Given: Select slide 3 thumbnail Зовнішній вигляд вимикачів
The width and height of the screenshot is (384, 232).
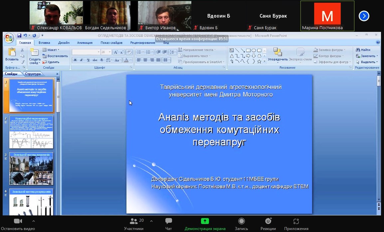Looking at the screenshot, I should pyautogui.click(x=31, y=169).
